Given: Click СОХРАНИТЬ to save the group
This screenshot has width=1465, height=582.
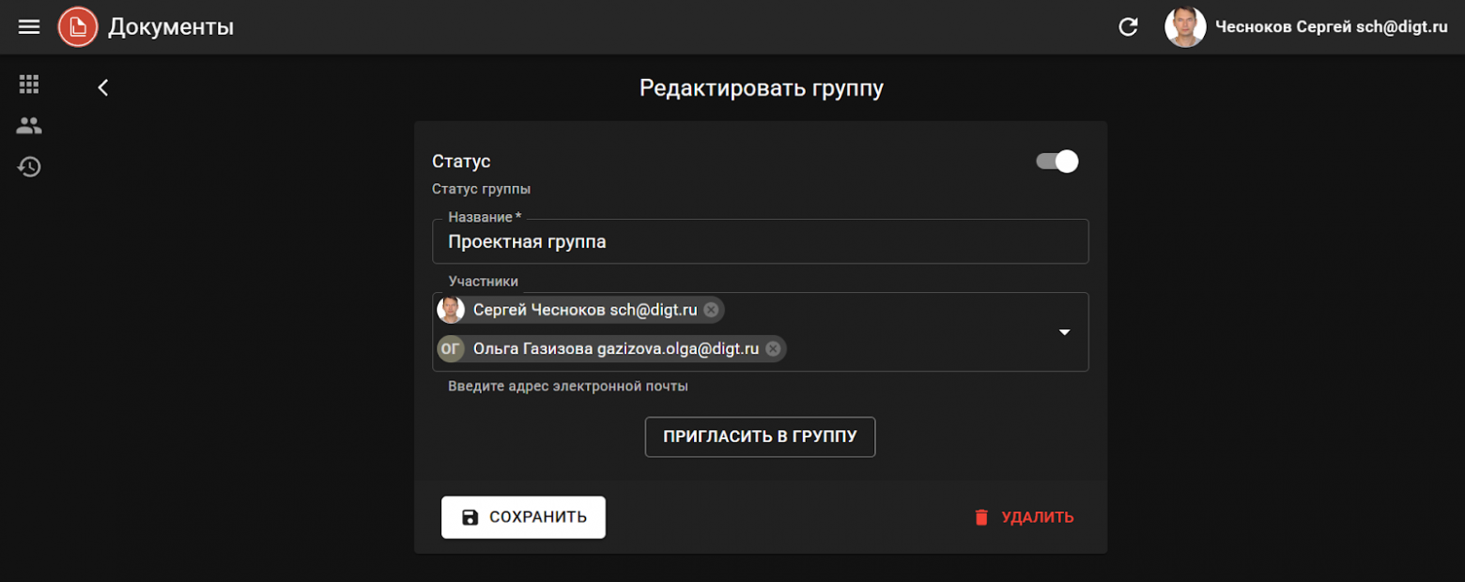Looking at the screenshot, I should [523, 516].
